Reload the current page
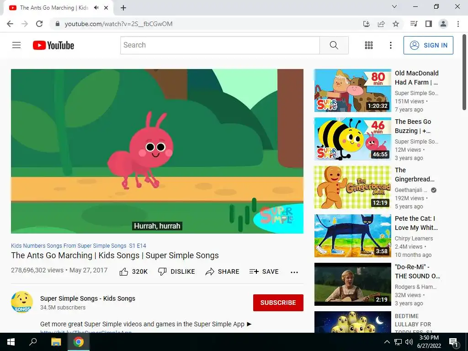 [39, 24]
